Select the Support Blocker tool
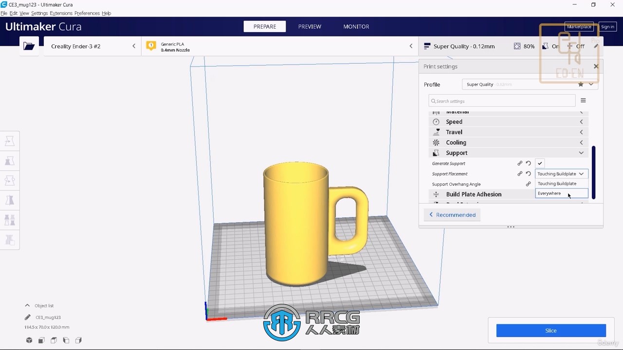623x350 pixels. [x=10, y=240]
